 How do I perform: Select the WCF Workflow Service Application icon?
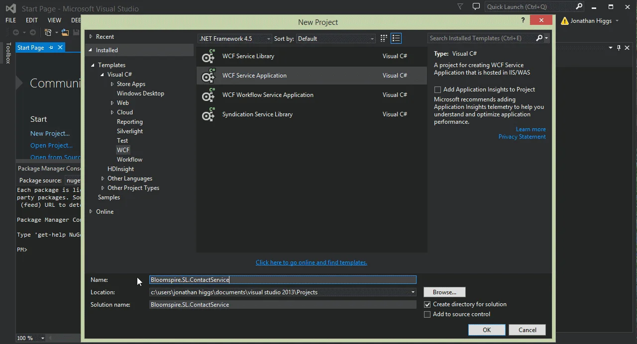tap(208, 95)
